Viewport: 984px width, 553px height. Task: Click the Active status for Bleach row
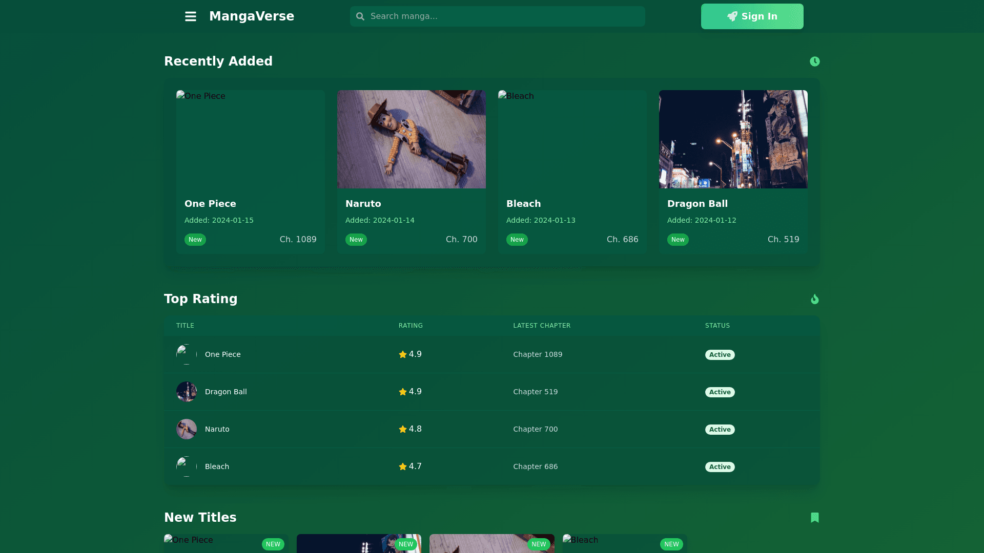click(720, 467)
